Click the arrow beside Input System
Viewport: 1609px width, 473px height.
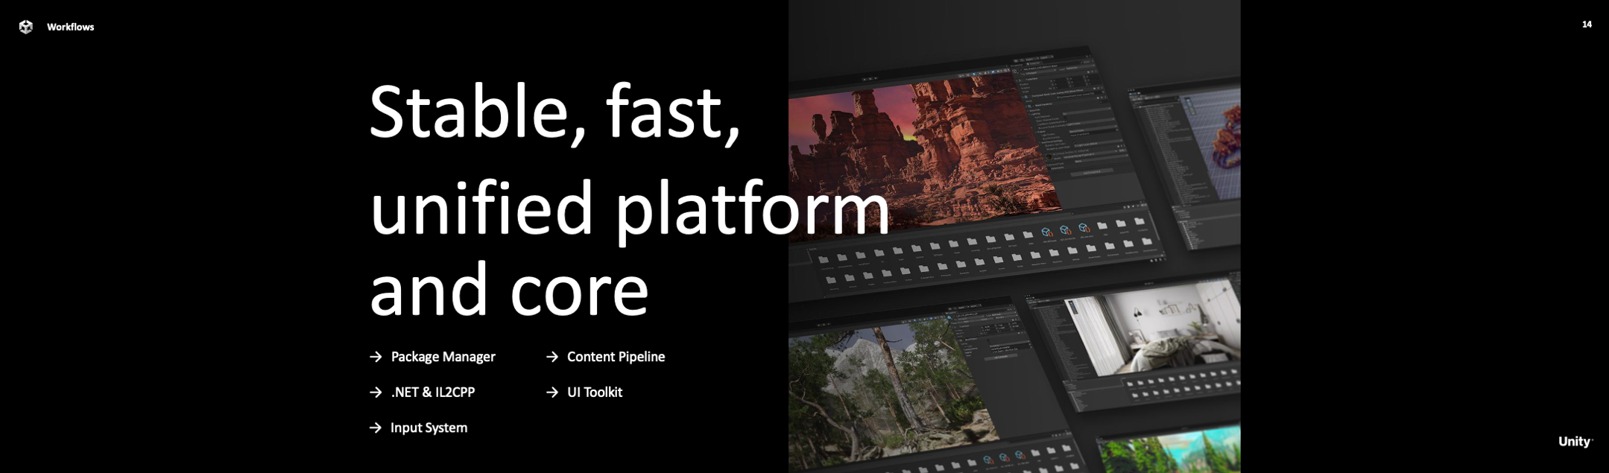376,428
